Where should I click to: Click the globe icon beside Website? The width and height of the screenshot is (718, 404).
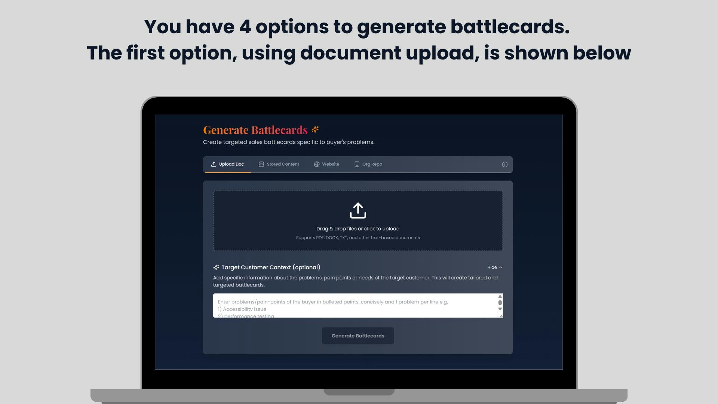click(317, 164)
